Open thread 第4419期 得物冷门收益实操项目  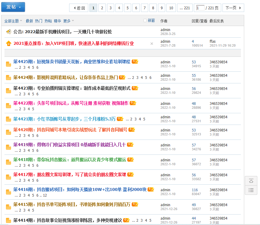[x=69, y=145]
